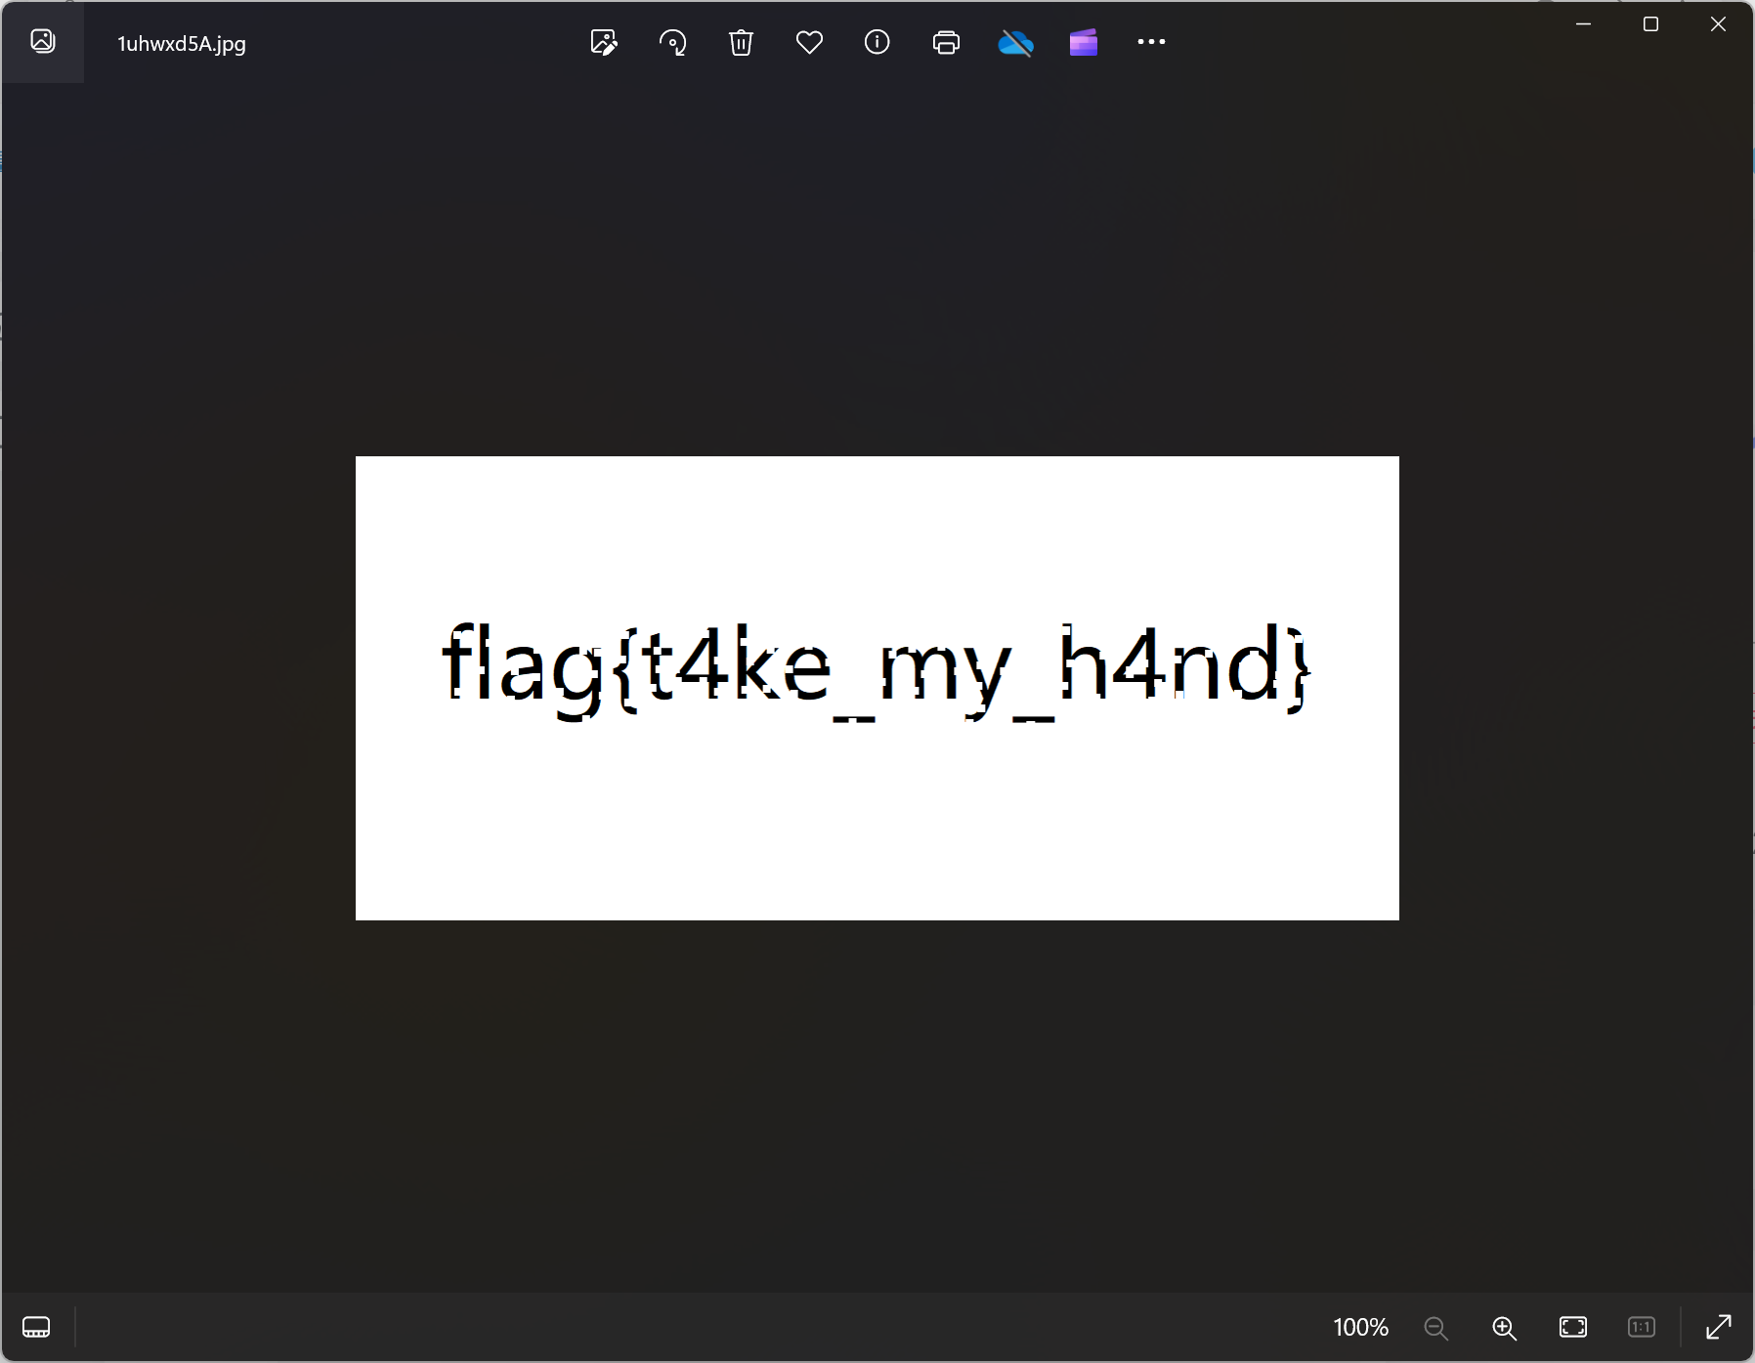1755x1363 pixels.
Task: Open Clipchamp video editor icon
Action: click(1084, 42)
